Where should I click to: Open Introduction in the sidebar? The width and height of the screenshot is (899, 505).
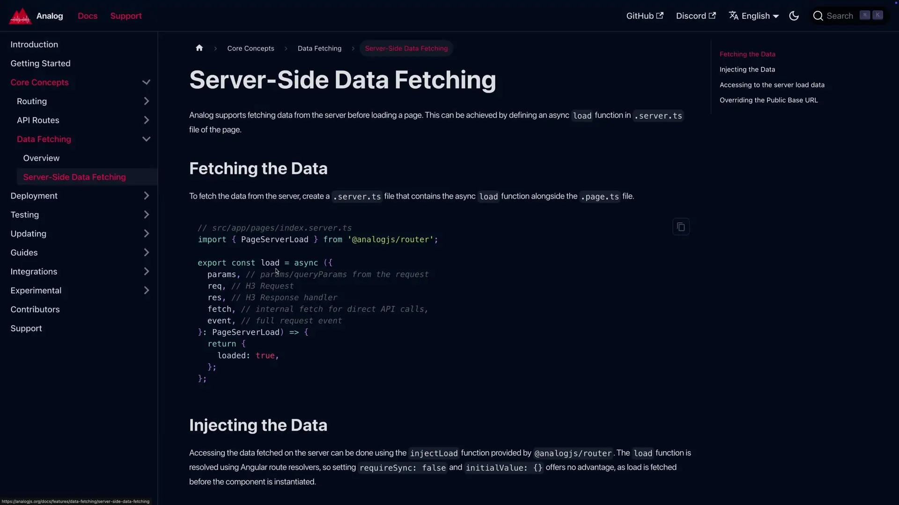click(x=34, y=44)
